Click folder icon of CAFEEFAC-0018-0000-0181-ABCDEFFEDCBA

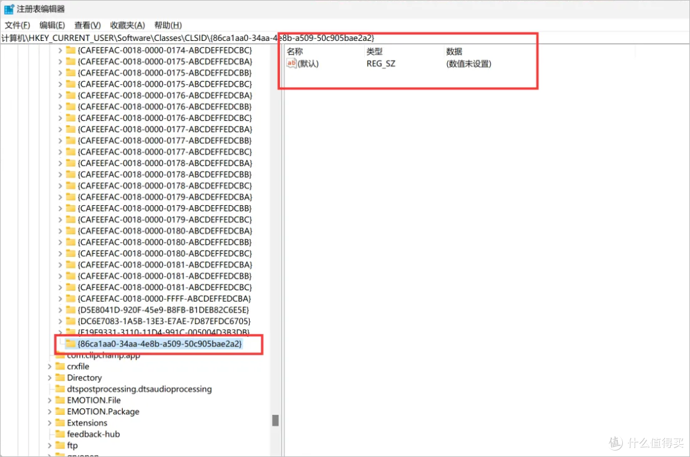(70, 265)
